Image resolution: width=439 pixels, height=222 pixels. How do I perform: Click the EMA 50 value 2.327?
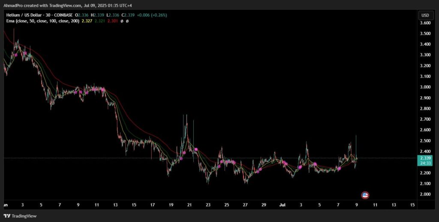point(87,21)
